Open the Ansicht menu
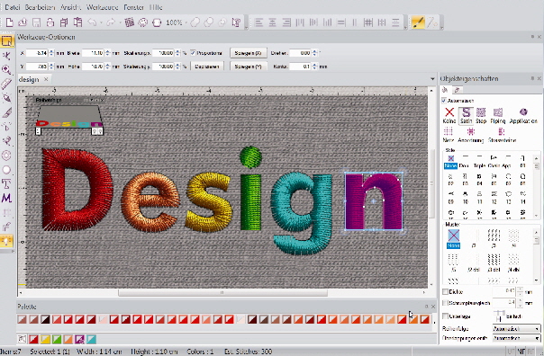Viewport: 544px width, 356px height. pyautogui.click(x=70, y=7)
